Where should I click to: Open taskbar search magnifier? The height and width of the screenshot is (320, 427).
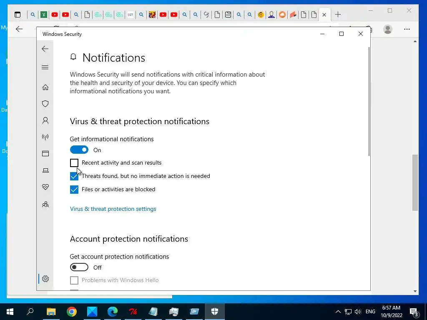(x=30, y=311)
